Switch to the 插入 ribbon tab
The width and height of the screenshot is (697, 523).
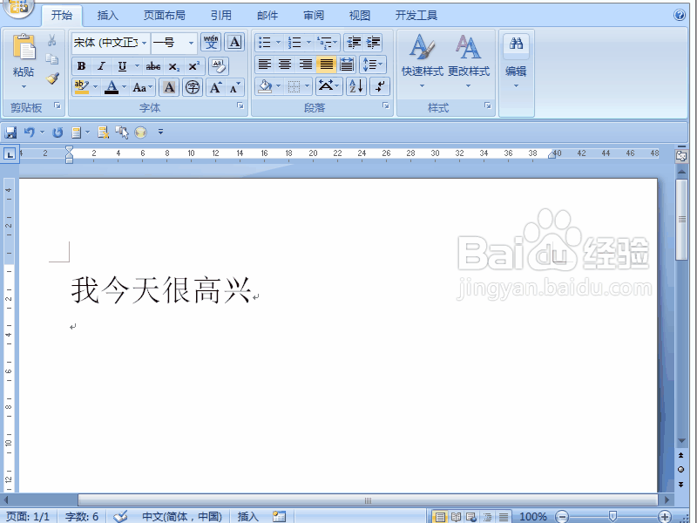pos(107,14)
